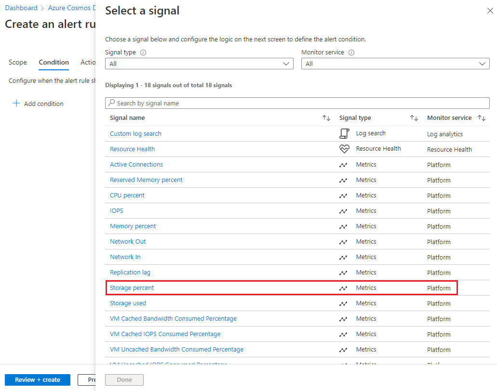Viewport: 497px width, 391px height.
Task: Click the sort arrows on the Signal name column
Action: pos(326,117)
